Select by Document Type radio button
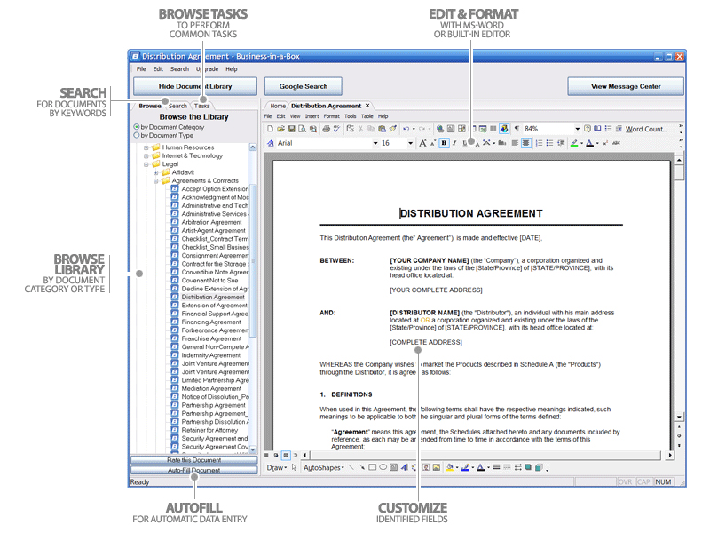The image size is (710, 533). [137, 136]
